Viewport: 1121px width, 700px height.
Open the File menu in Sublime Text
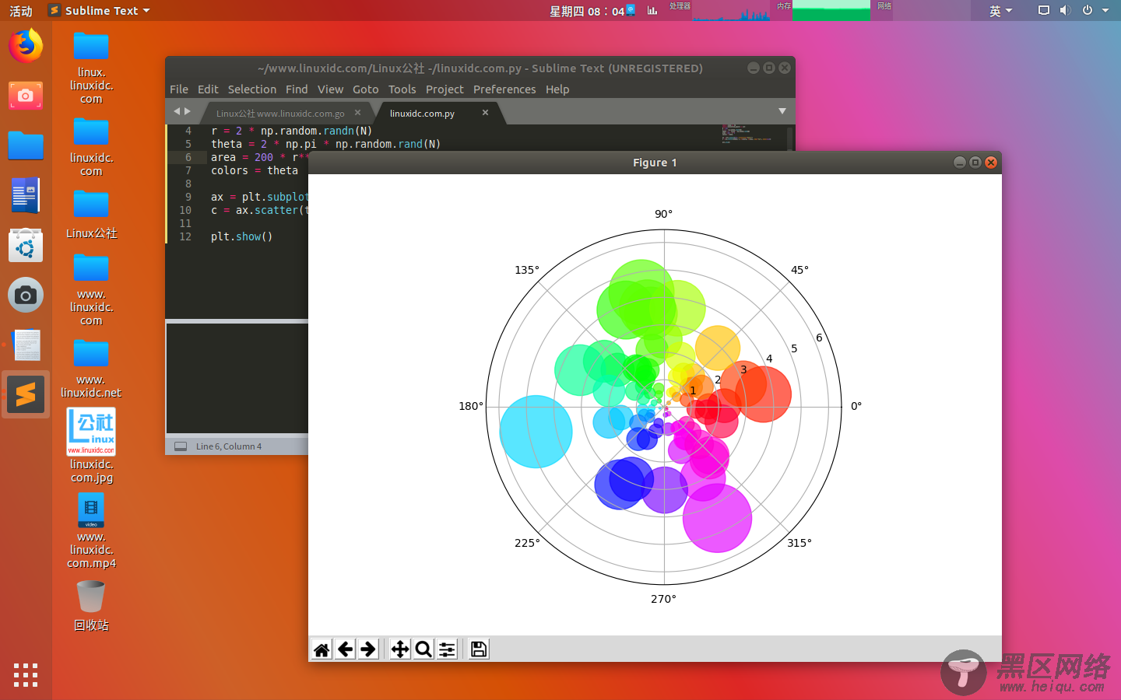click(179, 89)
